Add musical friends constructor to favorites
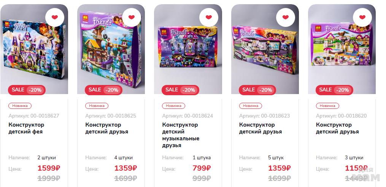Screen dimensions: 386x187 click(208, 17)
